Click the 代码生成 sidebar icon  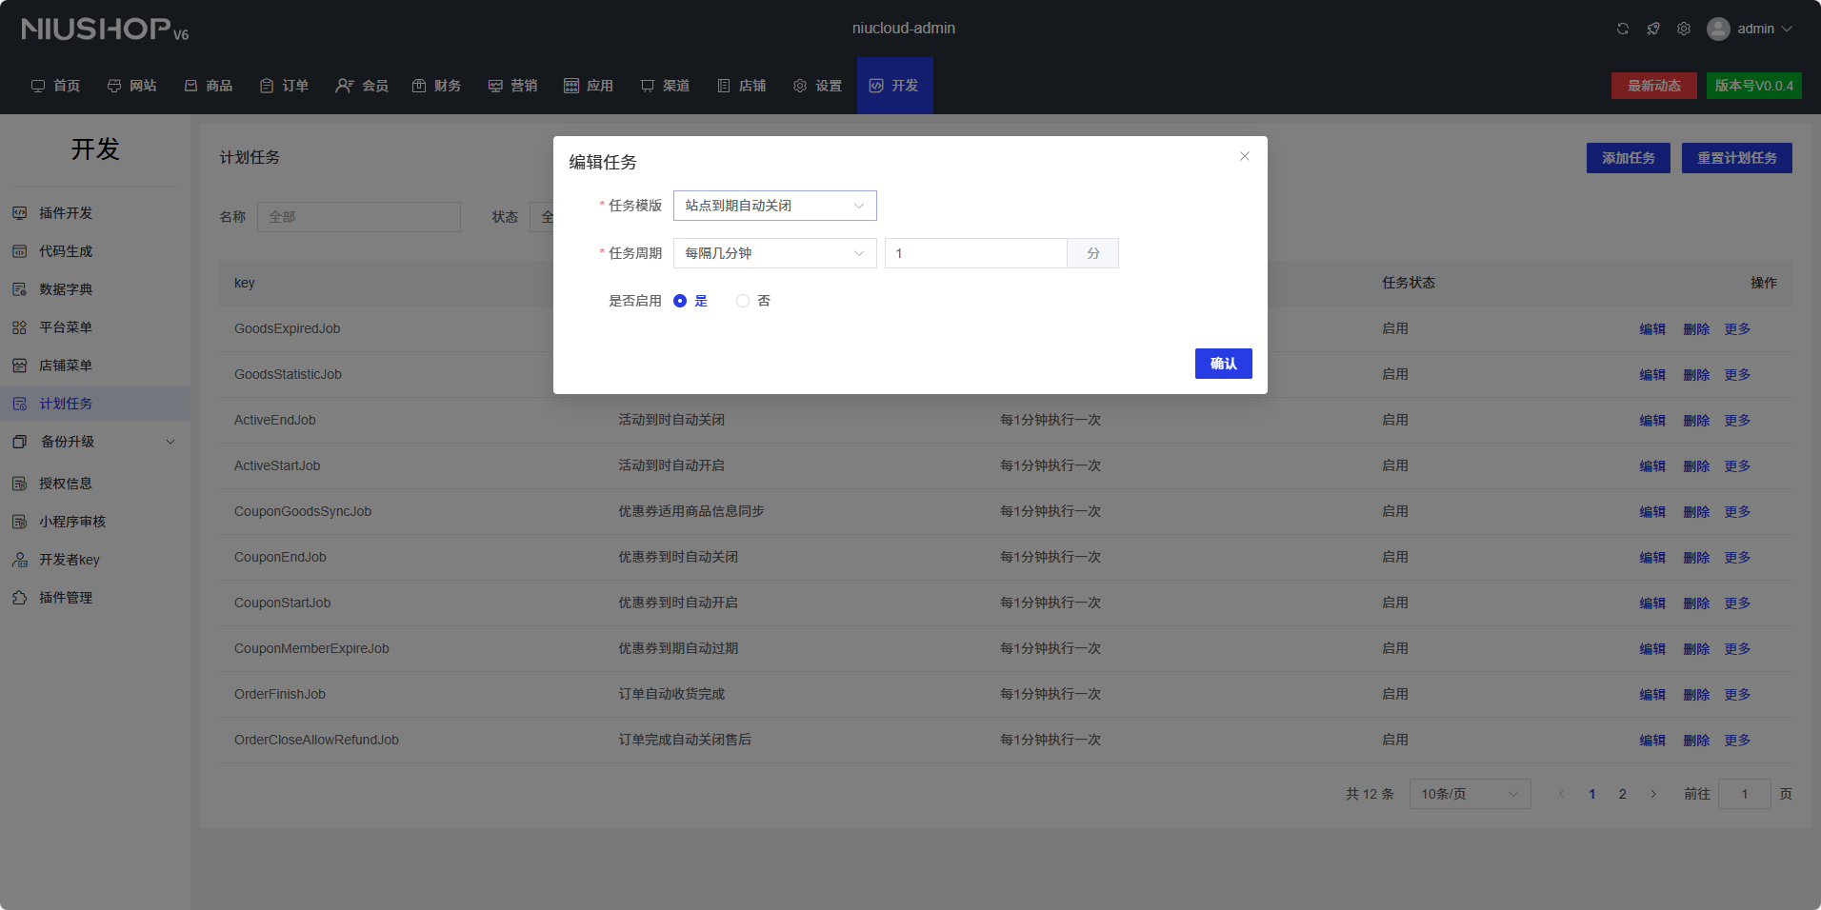click(x=20, y=251)
